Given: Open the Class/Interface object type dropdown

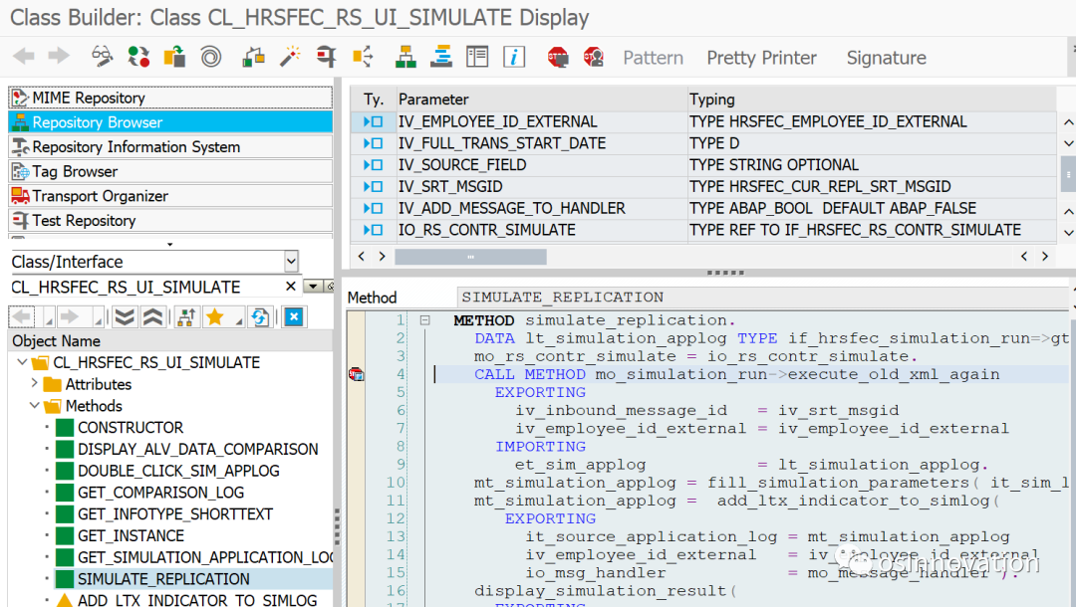Looking at the screenshot, I should click(x=291, y=261).
